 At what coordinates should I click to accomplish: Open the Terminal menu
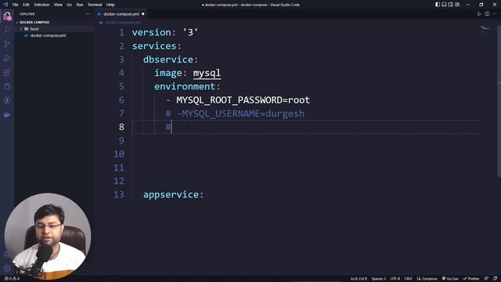pyautogui.click(x=95, y=5)
